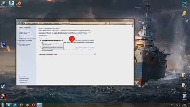Open Учетные записи пользователей link

(x=24, y=81)
